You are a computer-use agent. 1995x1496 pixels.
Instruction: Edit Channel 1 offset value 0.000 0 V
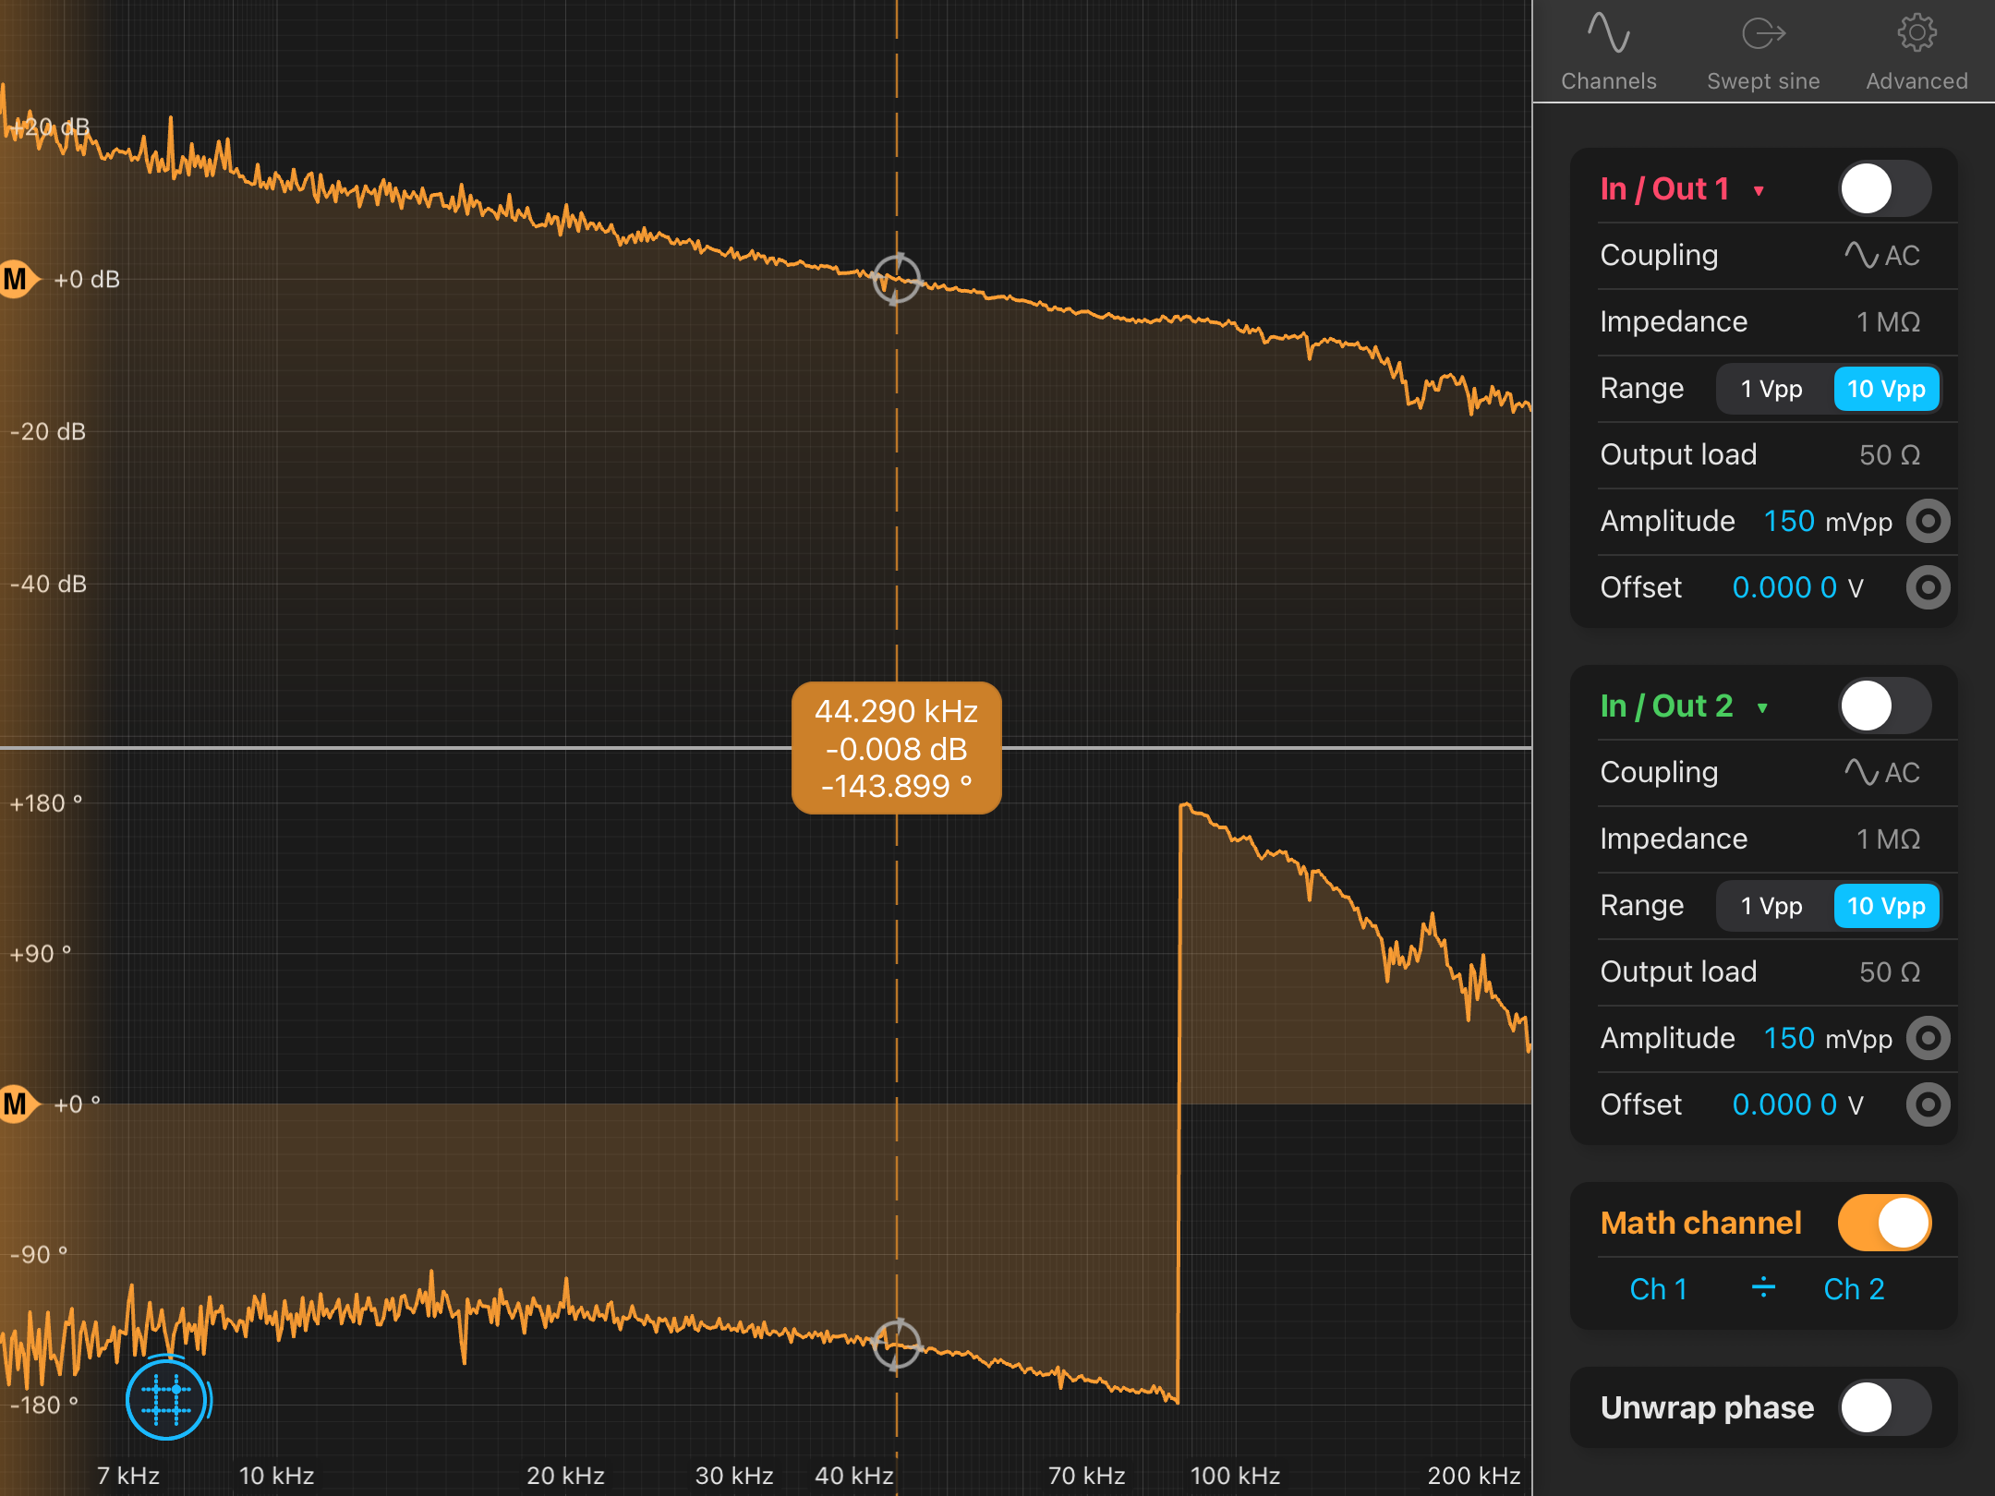1798,588
